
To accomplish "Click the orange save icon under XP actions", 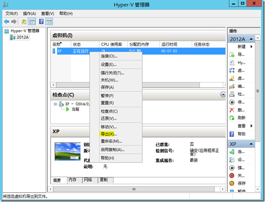I will point(232,183).
